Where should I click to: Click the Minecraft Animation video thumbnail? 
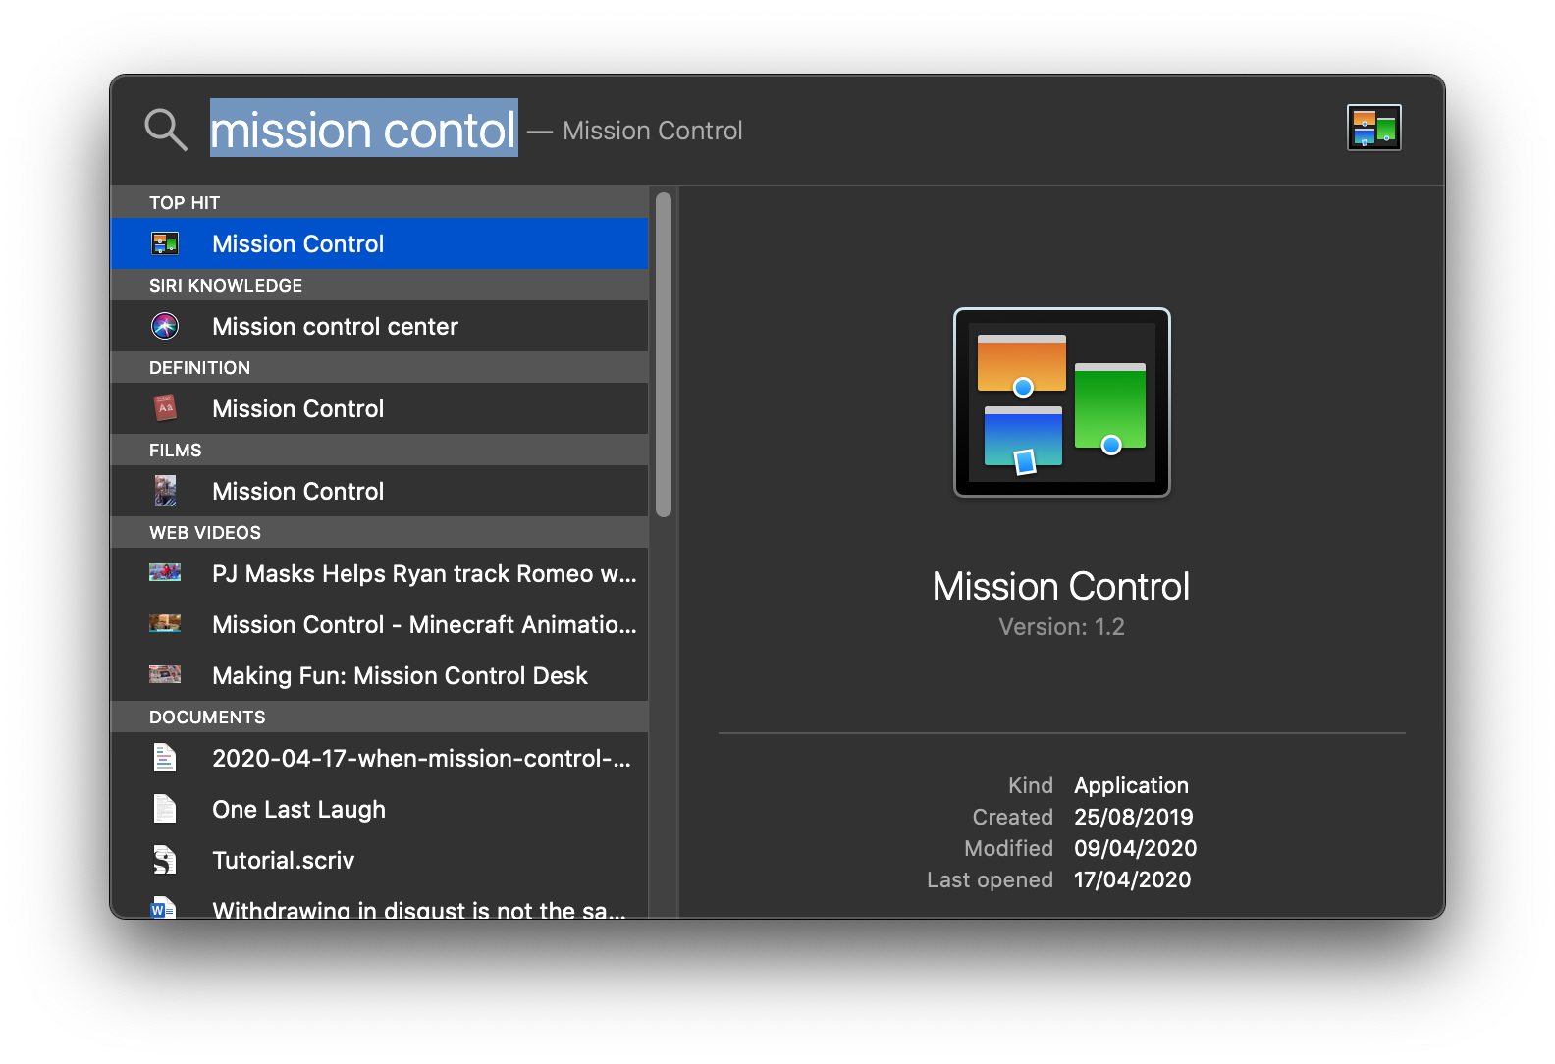point(165,623)
